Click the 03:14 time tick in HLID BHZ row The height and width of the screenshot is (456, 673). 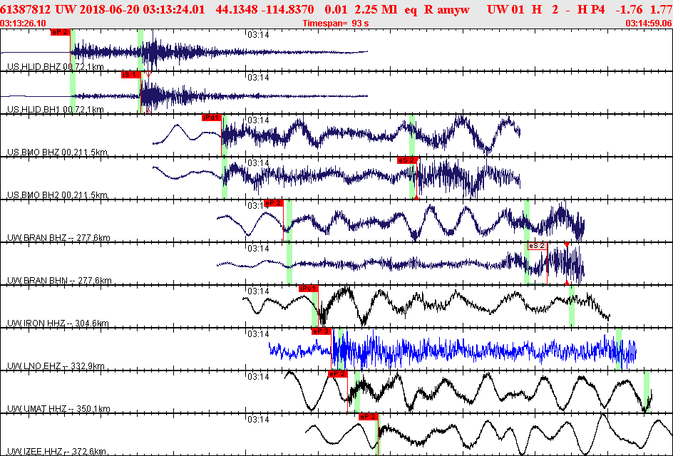point(258,35)
